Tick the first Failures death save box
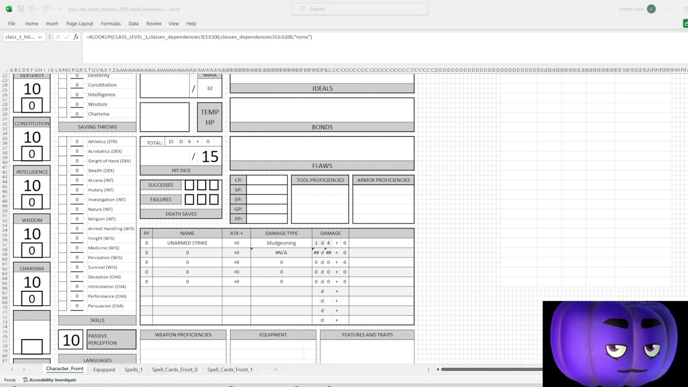 pyautogui.click(x=189, y=199)
